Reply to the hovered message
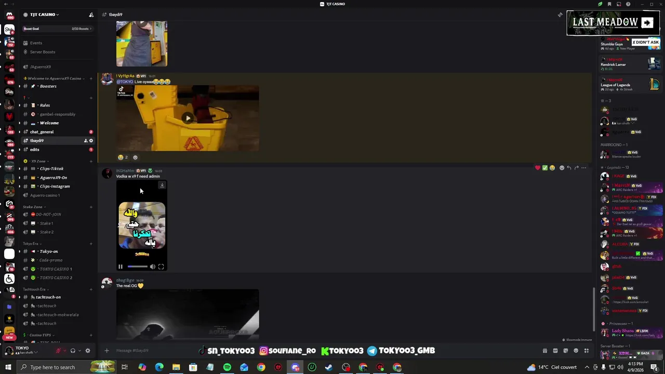 coord(569,168)
